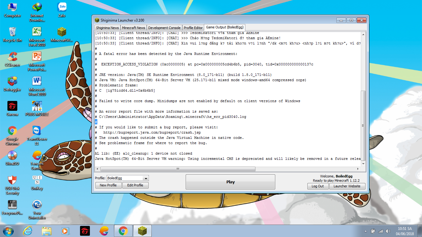This screenshot has height=237, width=422.
Task: Select the PUBG MOBILE desktop icon
Action: click(37, 109)
